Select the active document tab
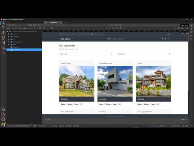Screen dimensions: 194x146 click(x=53, y=22)
